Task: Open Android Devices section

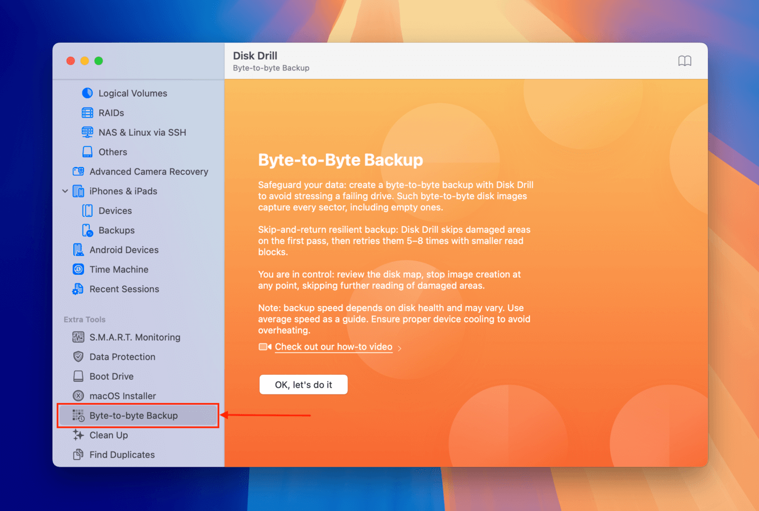Action: (124, 250)
